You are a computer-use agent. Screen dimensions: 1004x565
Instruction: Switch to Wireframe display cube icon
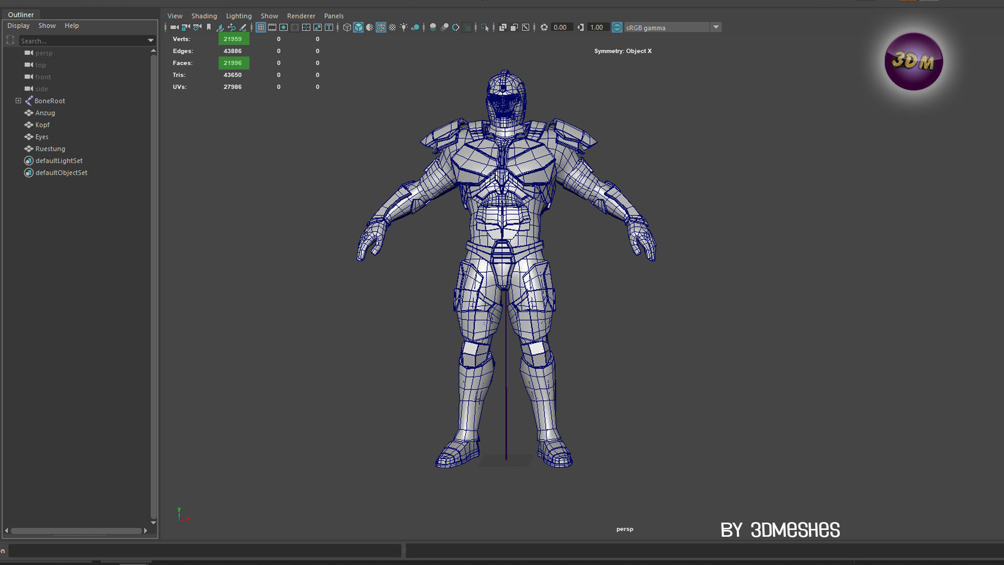[347, 27]
